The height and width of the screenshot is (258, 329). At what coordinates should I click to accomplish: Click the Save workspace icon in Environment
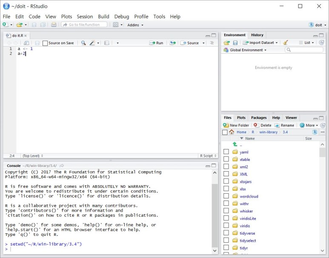point(235,43)
